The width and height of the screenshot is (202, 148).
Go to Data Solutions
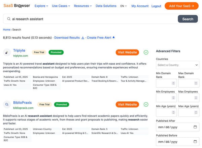point(106,6)
